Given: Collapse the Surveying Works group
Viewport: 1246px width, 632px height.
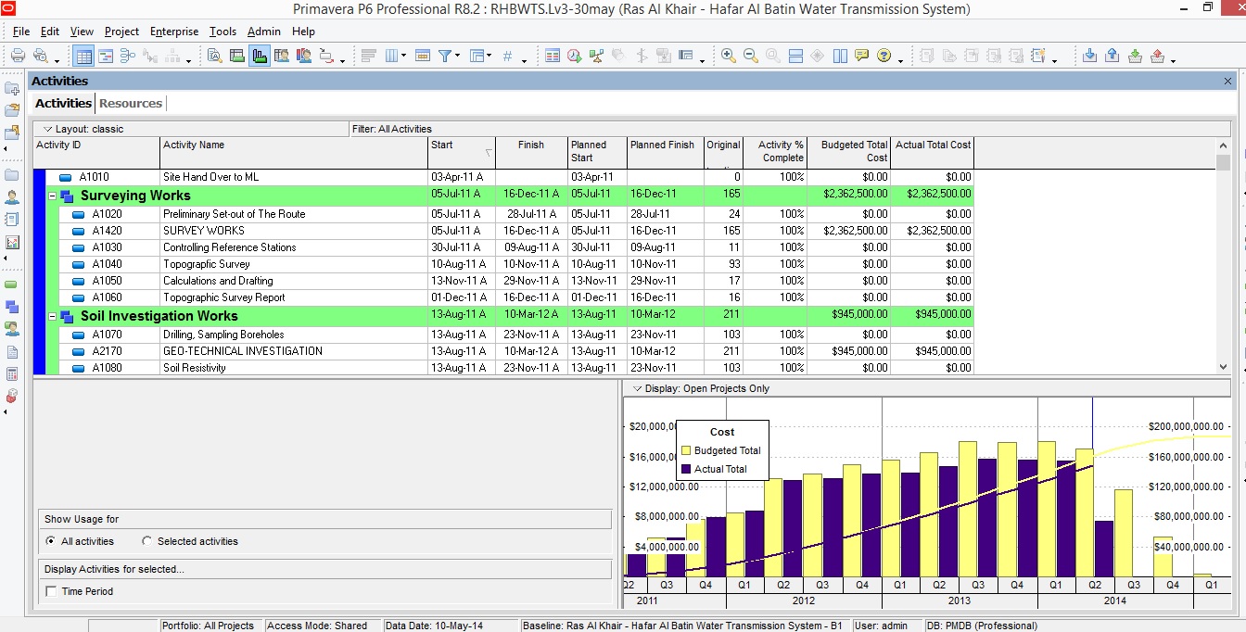Looking at the screenshot, I should pyautogui.click(x=53, y=196).
